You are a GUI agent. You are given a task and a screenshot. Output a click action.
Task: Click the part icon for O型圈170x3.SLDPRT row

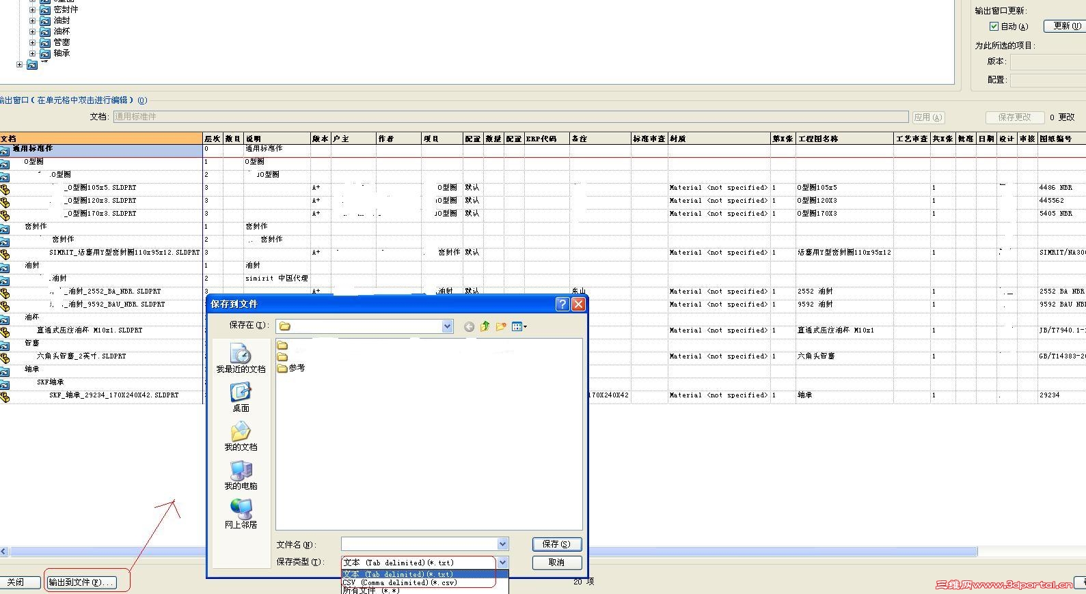coord(5,216)
